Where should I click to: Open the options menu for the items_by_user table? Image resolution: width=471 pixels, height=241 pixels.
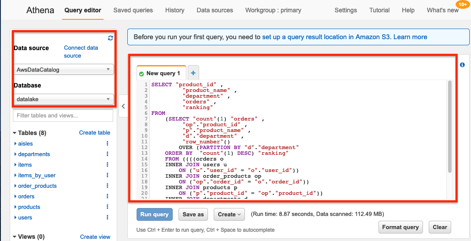coord(107,175)
